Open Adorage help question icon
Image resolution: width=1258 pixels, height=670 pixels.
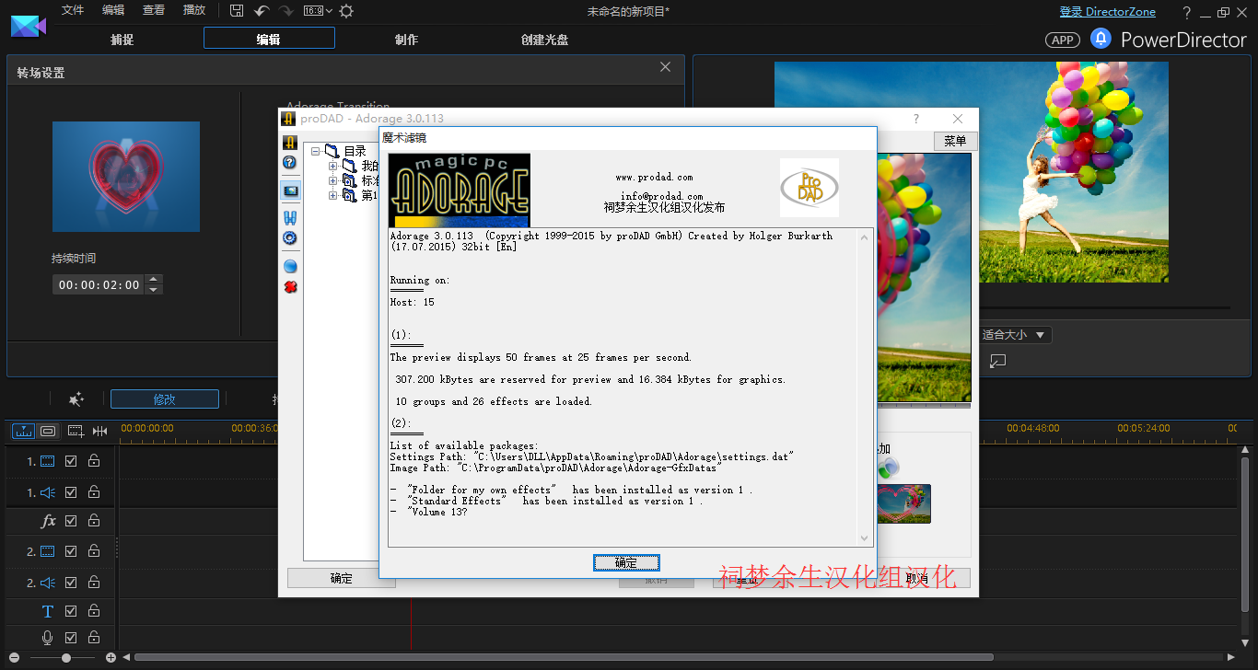289,163
